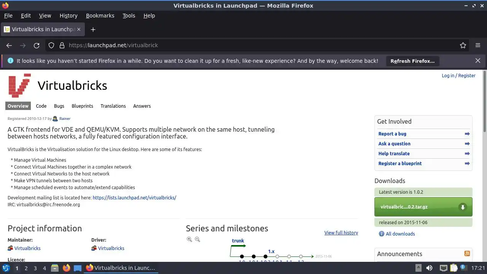The image size is (487, 274).
Task: Select the Overview tab
Action: tap(18, 106)
